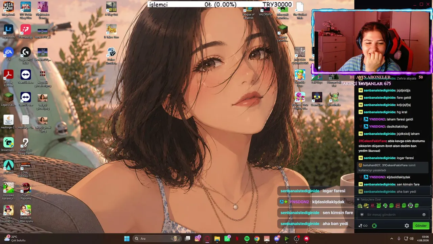Image resolution: width=433 pixels, height=244 pixels.
Task: Click senbanaistediginide in 'hg kral' message
Action: point(380,112)
